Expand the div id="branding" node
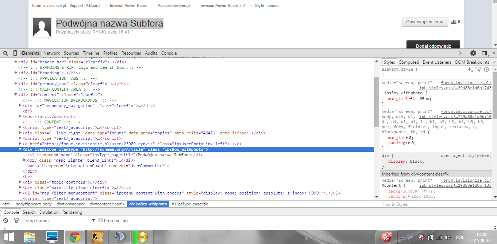This screenshot has width=497, height=244. coord(16,73)
